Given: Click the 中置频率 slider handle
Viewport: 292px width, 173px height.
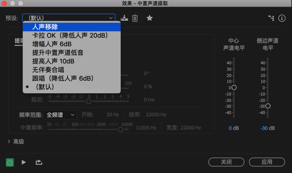Looking at the screenshot, I should [x=121, y=130].
